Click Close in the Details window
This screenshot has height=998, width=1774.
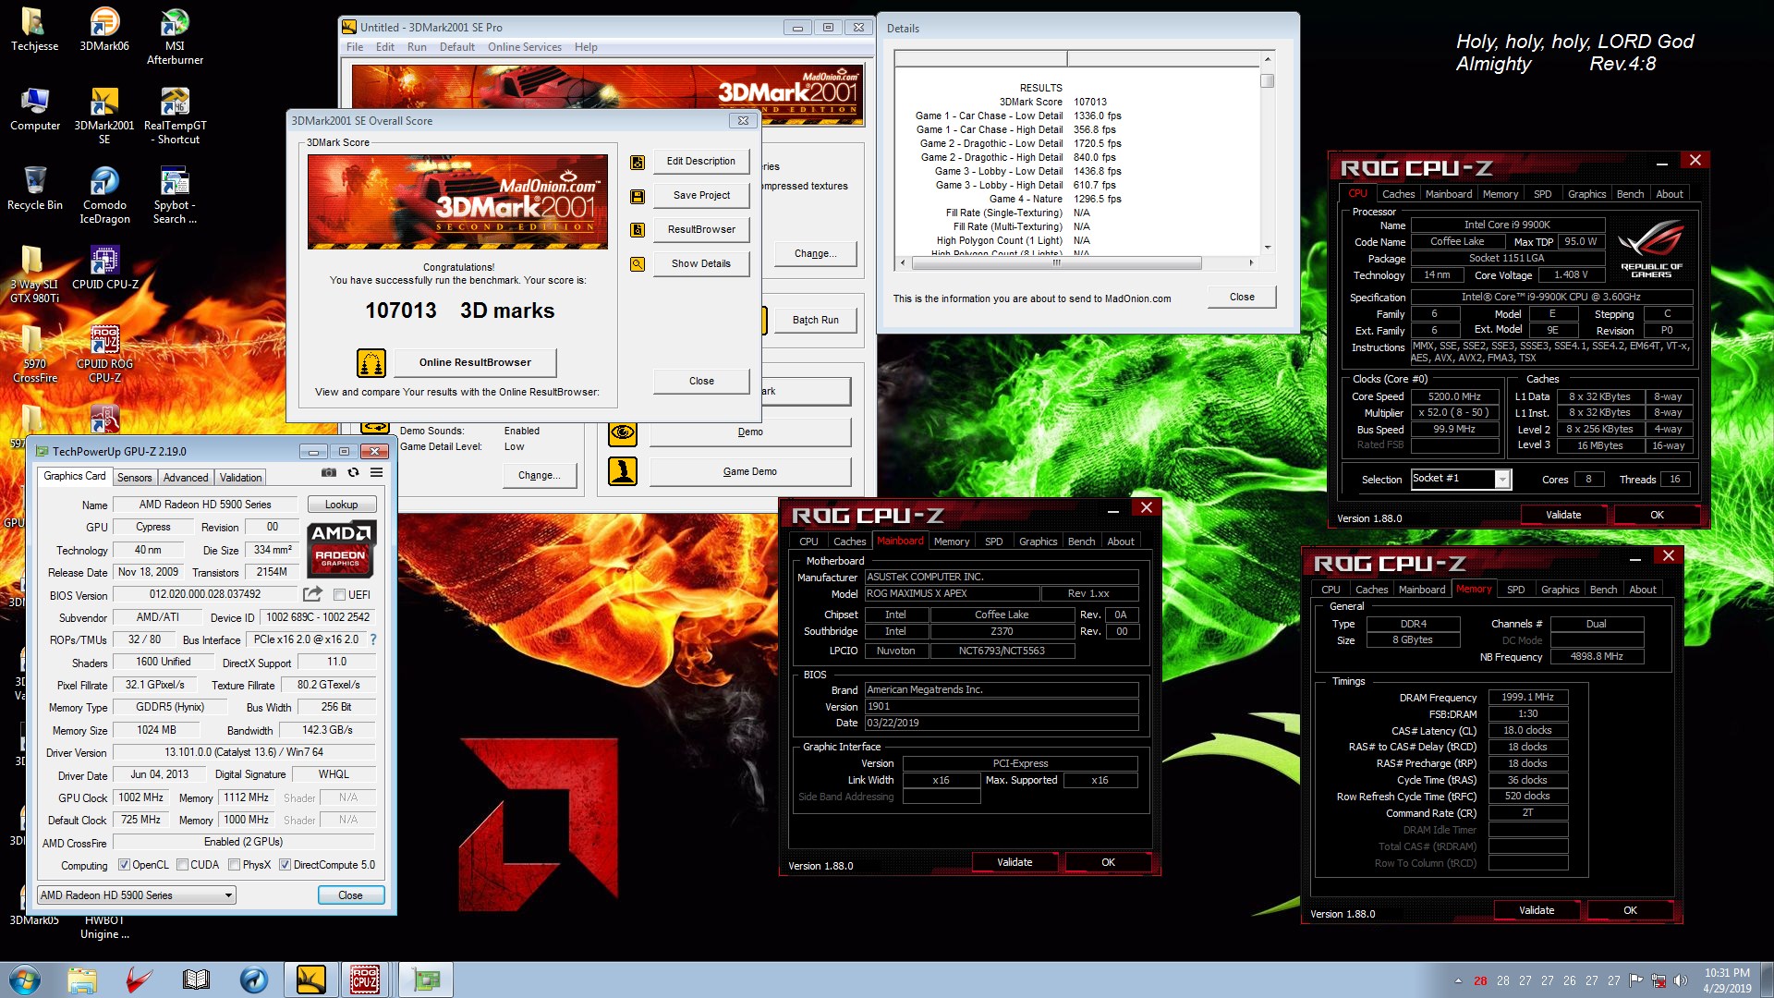tap(1242, 297)
